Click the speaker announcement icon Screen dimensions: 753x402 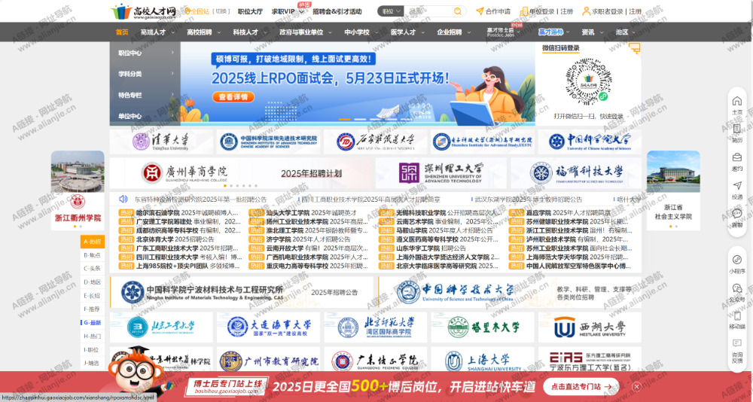123,199
